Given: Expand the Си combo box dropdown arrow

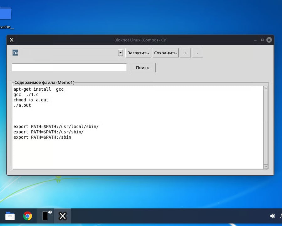Looking at the screenshot, I should [x=121, y=53].
